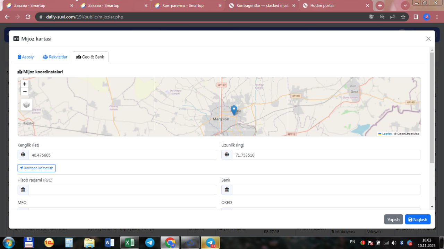Zoom in on the map
The height and width of the screenshot is (249, 444).
pyautogui.click(x=25, y=84)
